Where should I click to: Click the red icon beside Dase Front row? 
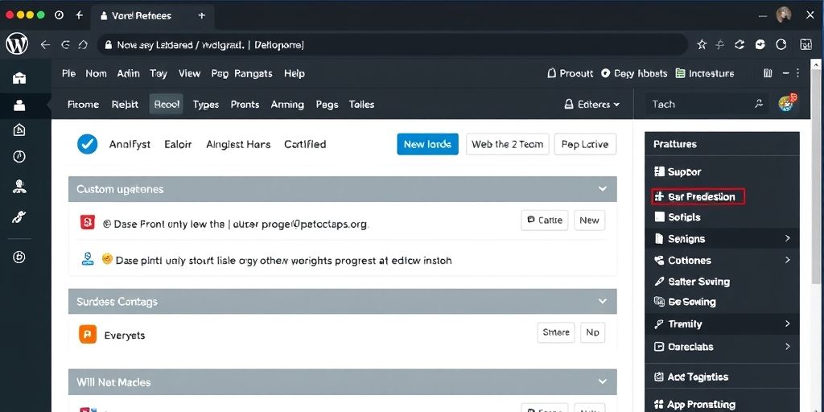click(87, 222)
